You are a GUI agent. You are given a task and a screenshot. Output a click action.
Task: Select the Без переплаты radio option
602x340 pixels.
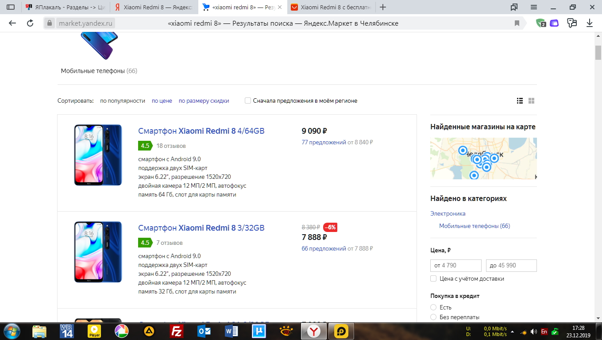(433, 317)
